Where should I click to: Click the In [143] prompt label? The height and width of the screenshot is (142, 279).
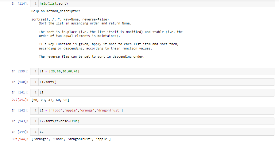pos(20,121)
